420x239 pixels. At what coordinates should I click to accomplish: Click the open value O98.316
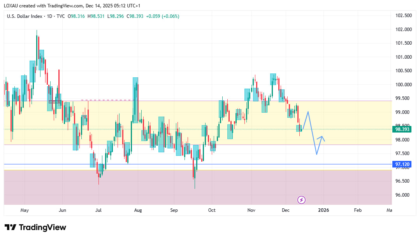[76, 16]
